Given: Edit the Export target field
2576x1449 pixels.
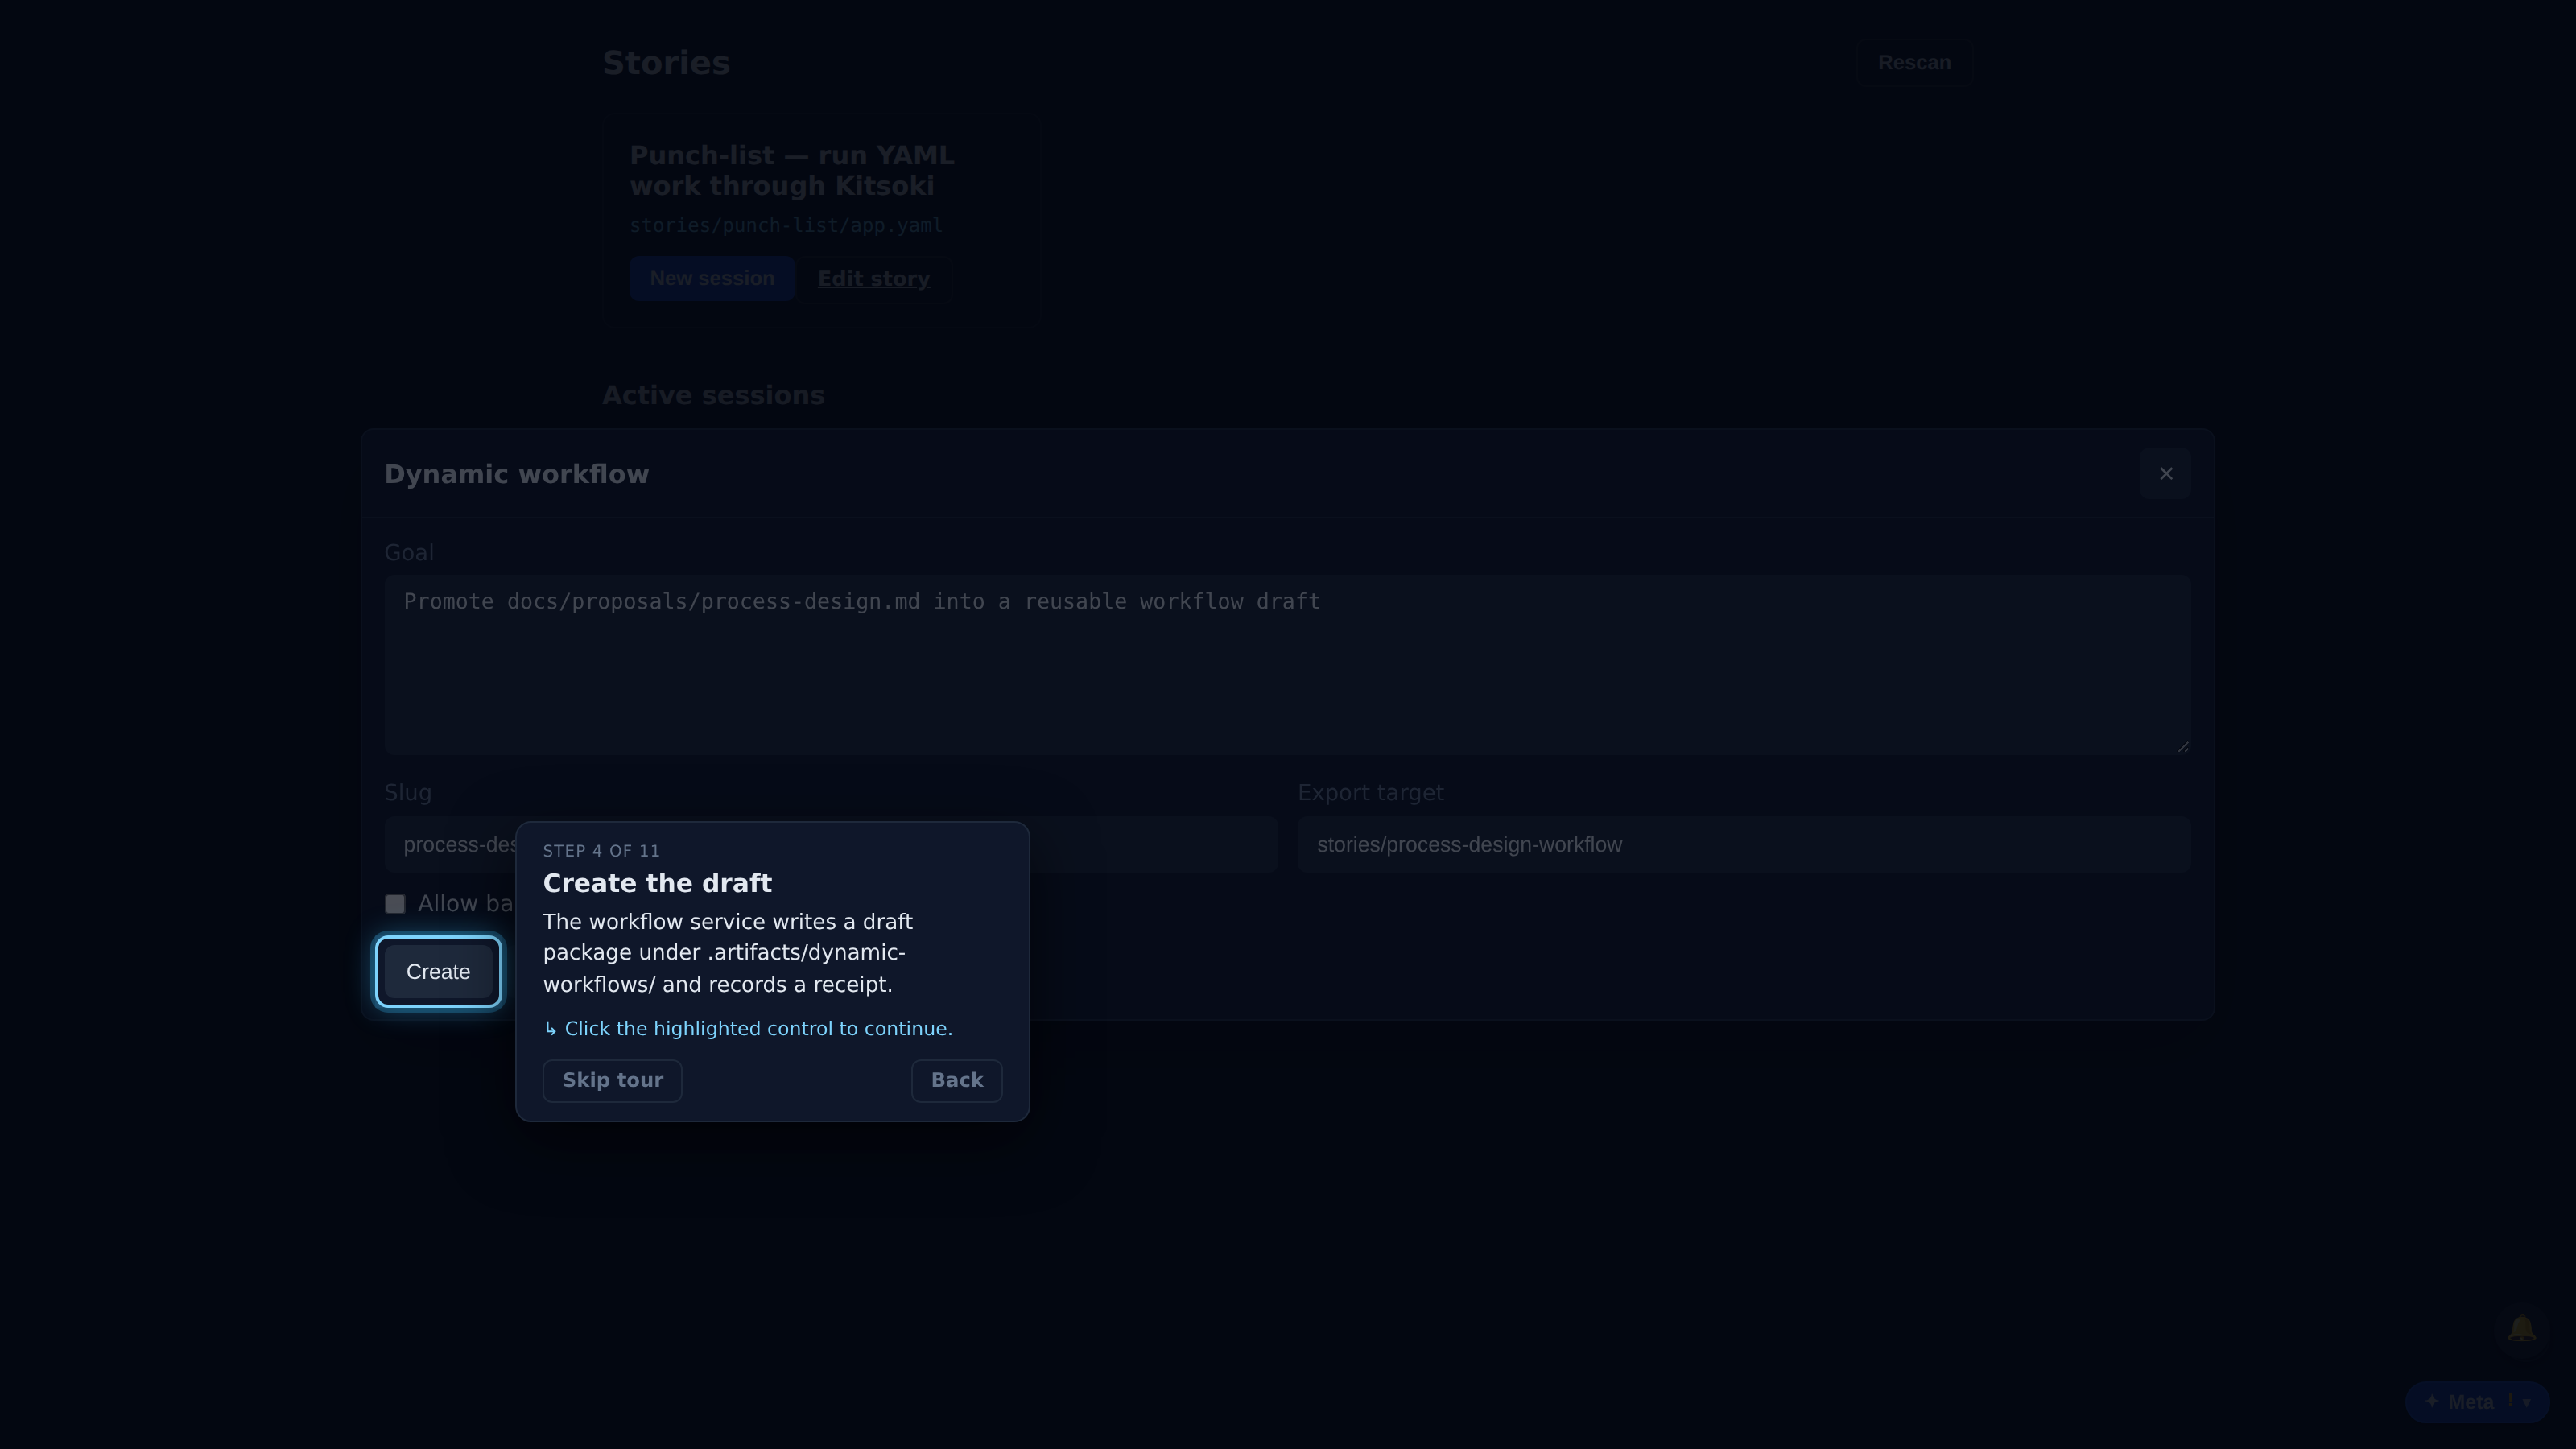Looking at the screenshot, I should [1743, 845].
